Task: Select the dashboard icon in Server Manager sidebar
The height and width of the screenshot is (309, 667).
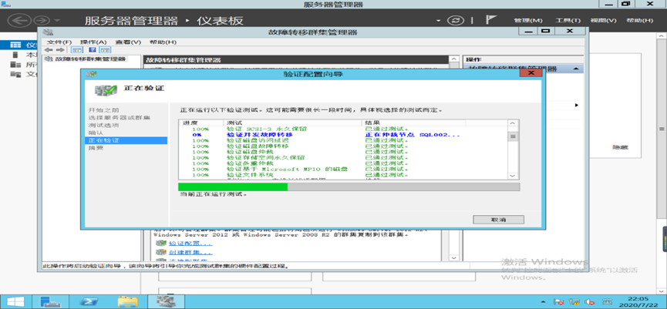Action: click(15, 45)
